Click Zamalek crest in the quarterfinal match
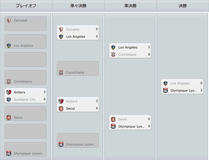The width and height of the screenshot is (209, 160). pyautogui.click(x=61, y=29)
